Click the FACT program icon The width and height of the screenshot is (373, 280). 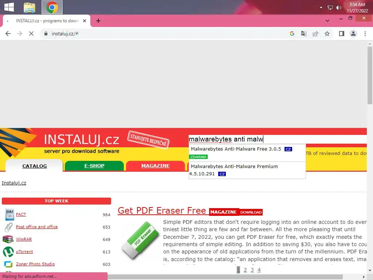coord(10,214)
